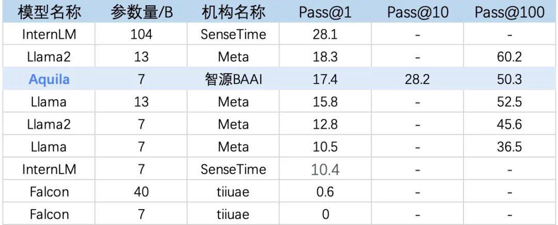This screenshot has height=225, width=558.
Task: Click the 智源BAAI organization cell
Action: [234, 79]
